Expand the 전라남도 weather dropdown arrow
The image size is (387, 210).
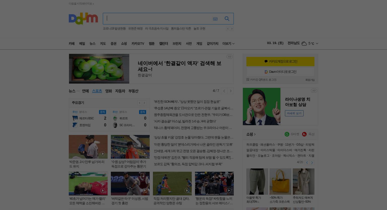pos(317,44)
